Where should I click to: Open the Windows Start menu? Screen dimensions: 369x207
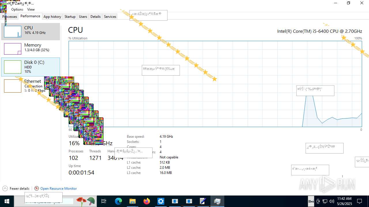pyautogui.click(x=7, y=201)
